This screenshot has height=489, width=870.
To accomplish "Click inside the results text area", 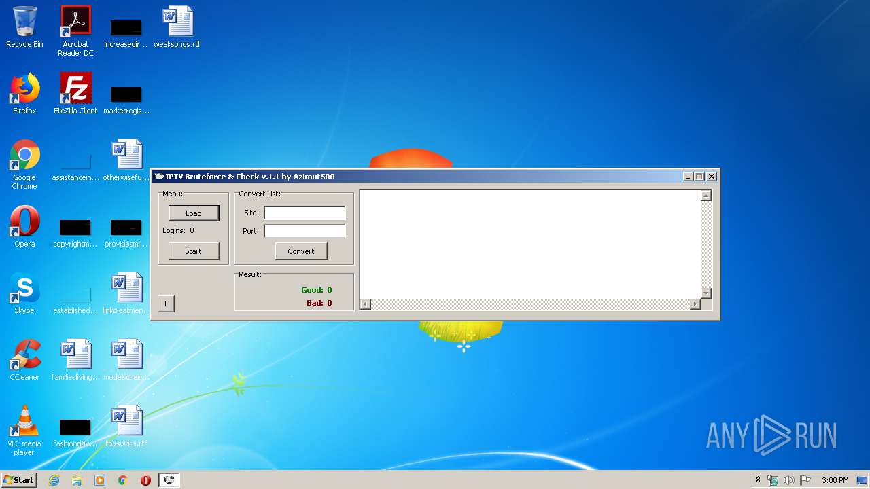I will coord(530,244).
